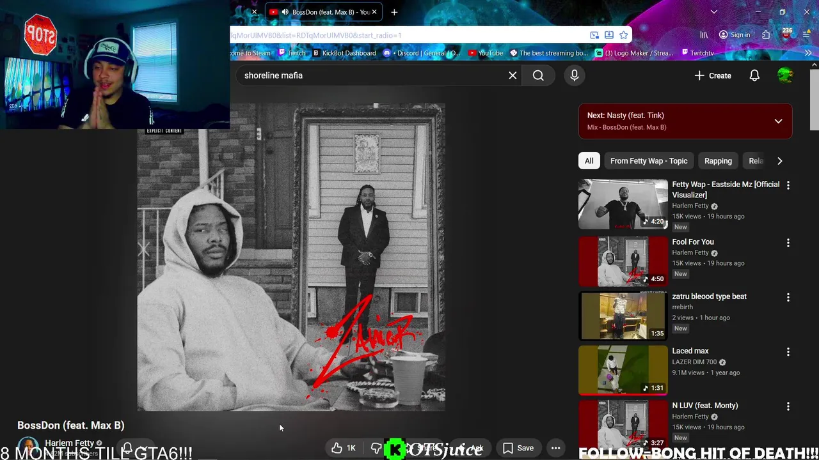Select the From Fetty Wap - Topic chip
The width and height of the screenshot is (819, 460).
point(649,161)
